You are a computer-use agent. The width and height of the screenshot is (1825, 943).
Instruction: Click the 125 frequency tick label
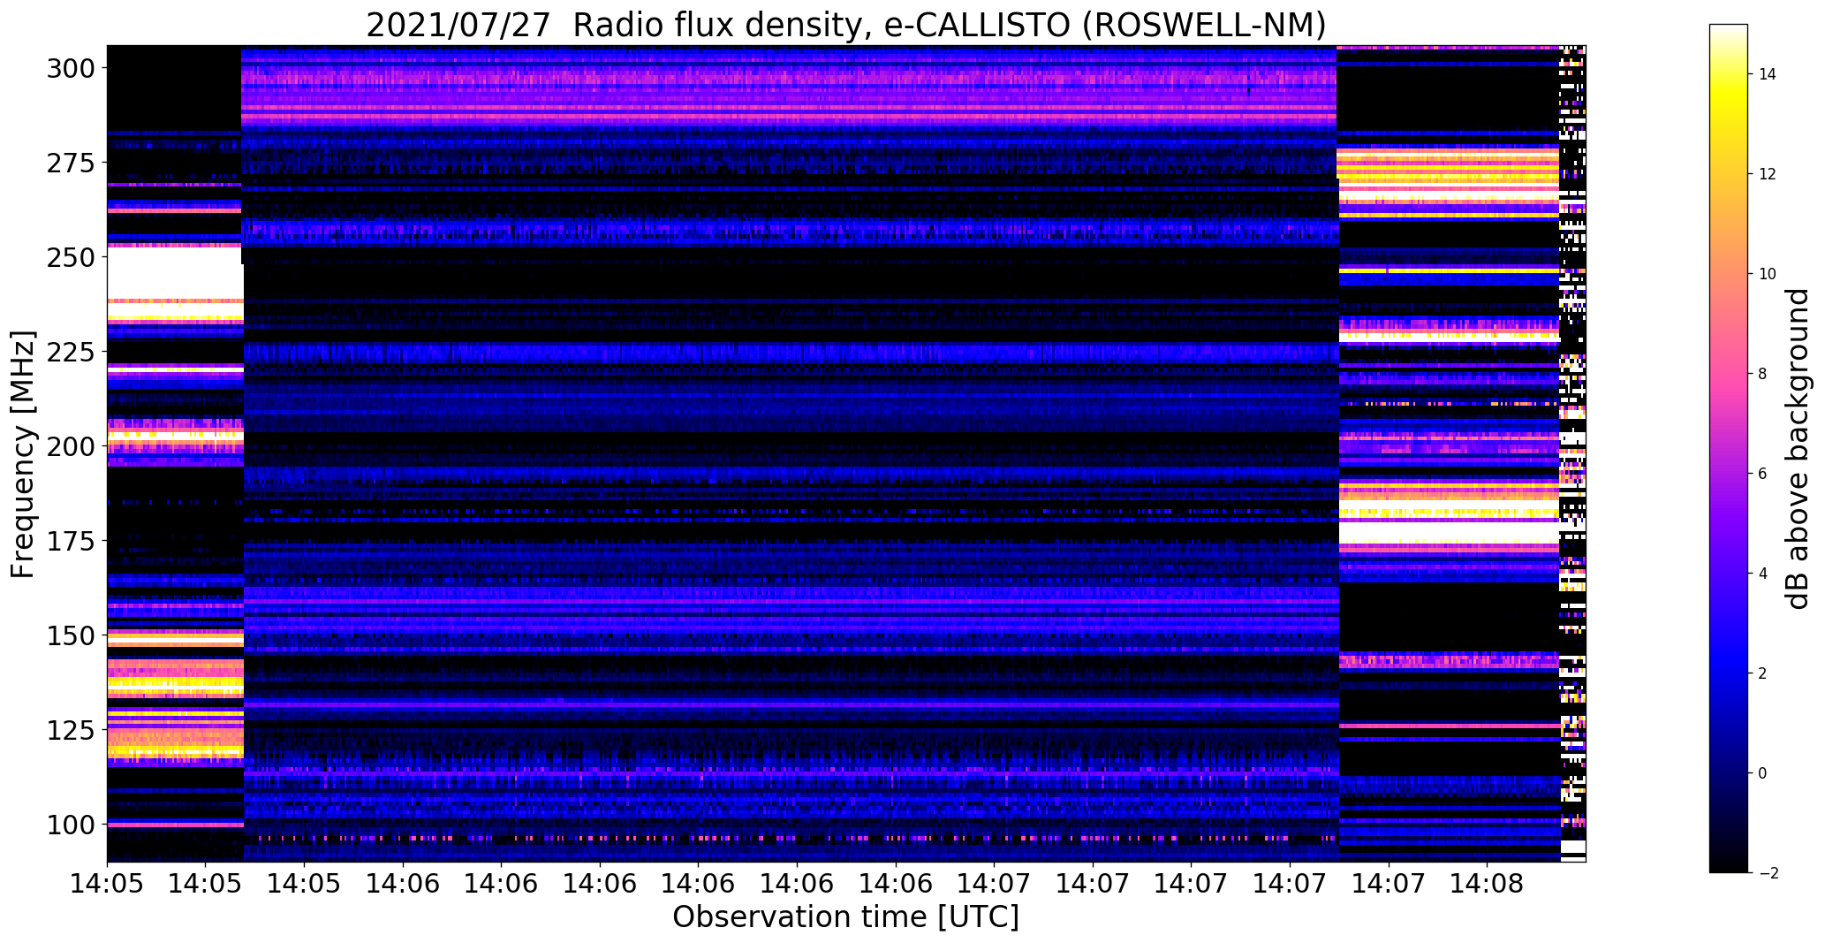click(x=70, y=730)
